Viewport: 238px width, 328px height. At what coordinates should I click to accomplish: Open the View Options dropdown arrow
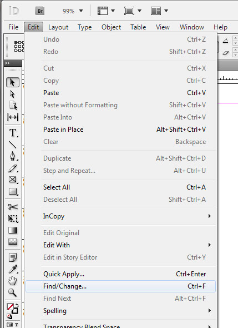point(113,11)
